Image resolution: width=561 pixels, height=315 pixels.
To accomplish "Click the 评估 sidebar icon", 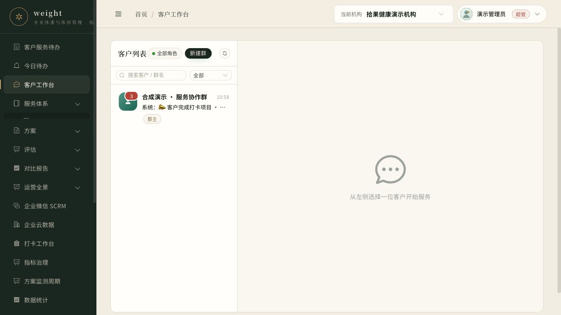I will pyautogui.click(x=17, y=149).
